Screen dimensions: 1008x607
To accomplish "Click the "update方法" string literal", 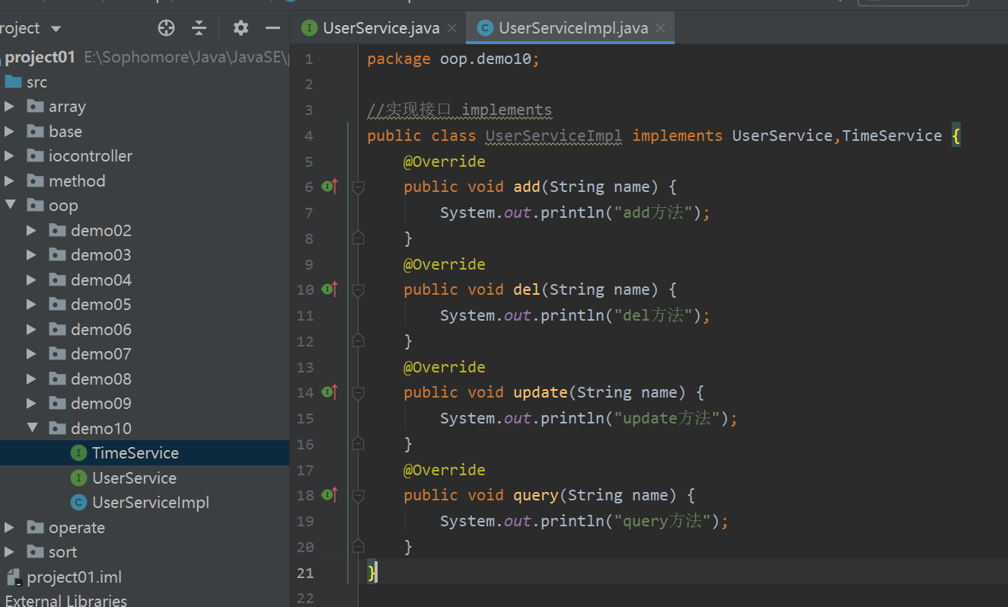I will pyautogui.click(x=667, y=418).
